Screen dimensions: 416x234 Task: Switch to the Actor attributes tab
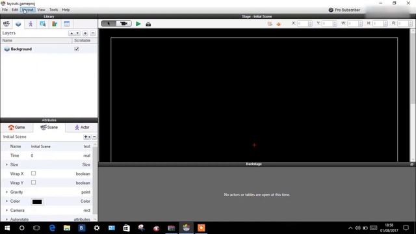pyautogui.click(x=82, y=127)
